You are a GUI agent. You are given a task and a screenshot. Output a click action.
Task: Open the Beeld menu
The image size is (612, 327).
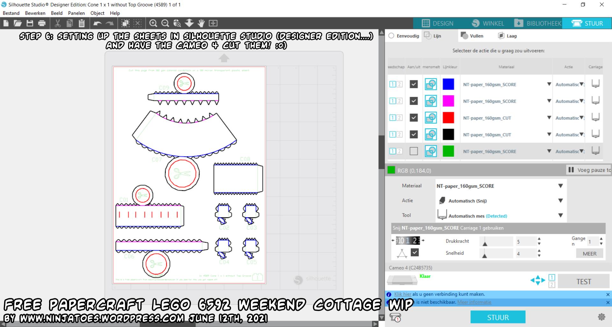click(57, 13)
